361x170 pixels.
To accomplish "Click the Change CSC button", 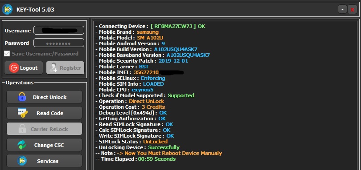I will 44,145.
